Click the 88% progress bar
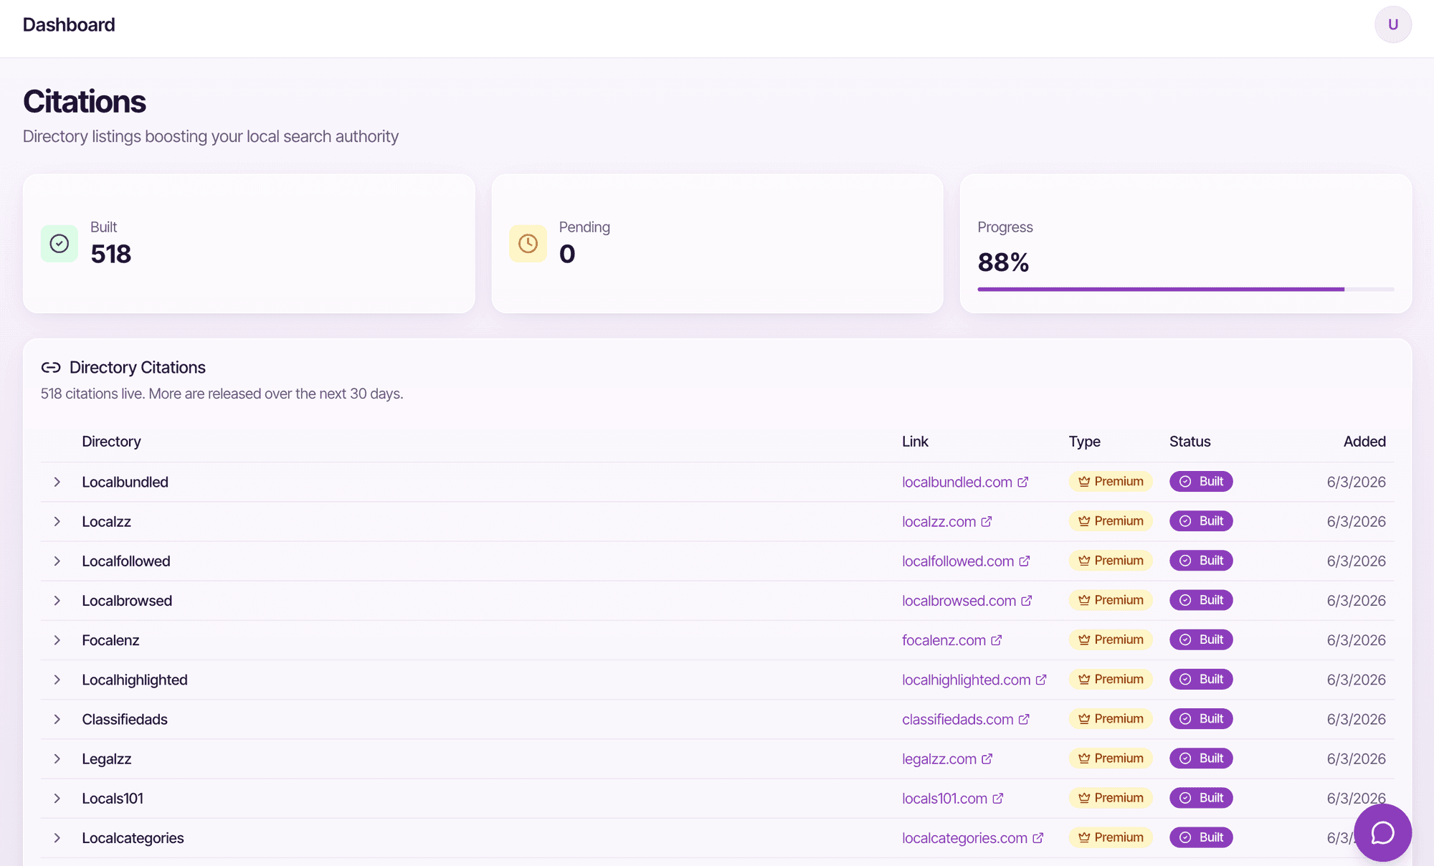This screenshot has width=1434, height=866. point(1186,289)
